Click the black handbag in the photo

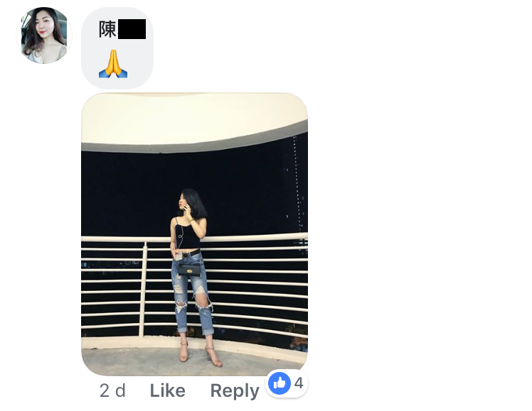189,270
